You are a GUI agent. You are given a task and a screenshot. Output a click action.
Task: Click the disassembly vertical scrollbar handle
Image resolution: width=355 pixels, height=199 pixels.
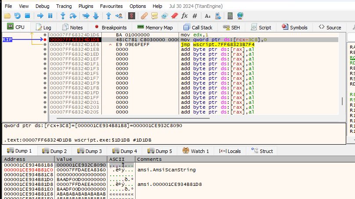(x=342, y=101)
